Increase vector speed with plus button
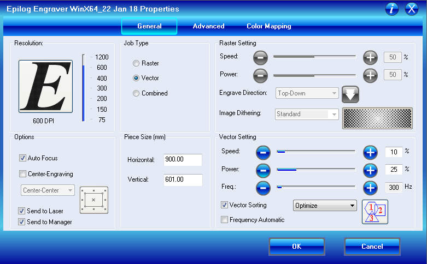 pos(370,153)
